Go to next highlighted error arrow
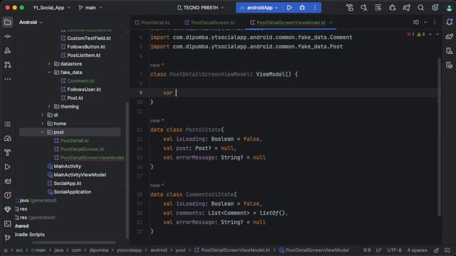 click(x=437, y=34)
